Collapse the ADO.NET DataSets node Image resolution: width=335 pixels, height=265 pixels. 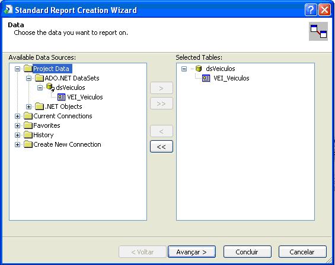(x=28, y=78)
